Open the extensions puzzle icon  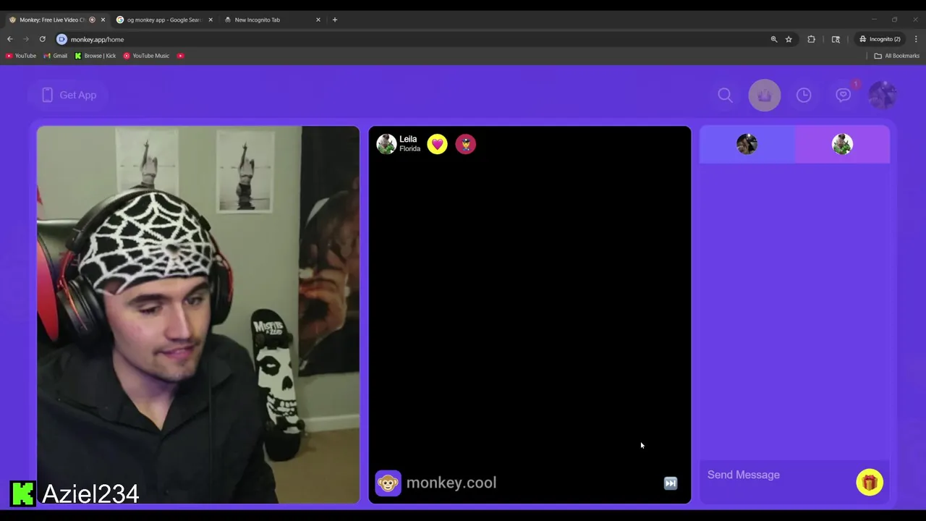(811, 39)
